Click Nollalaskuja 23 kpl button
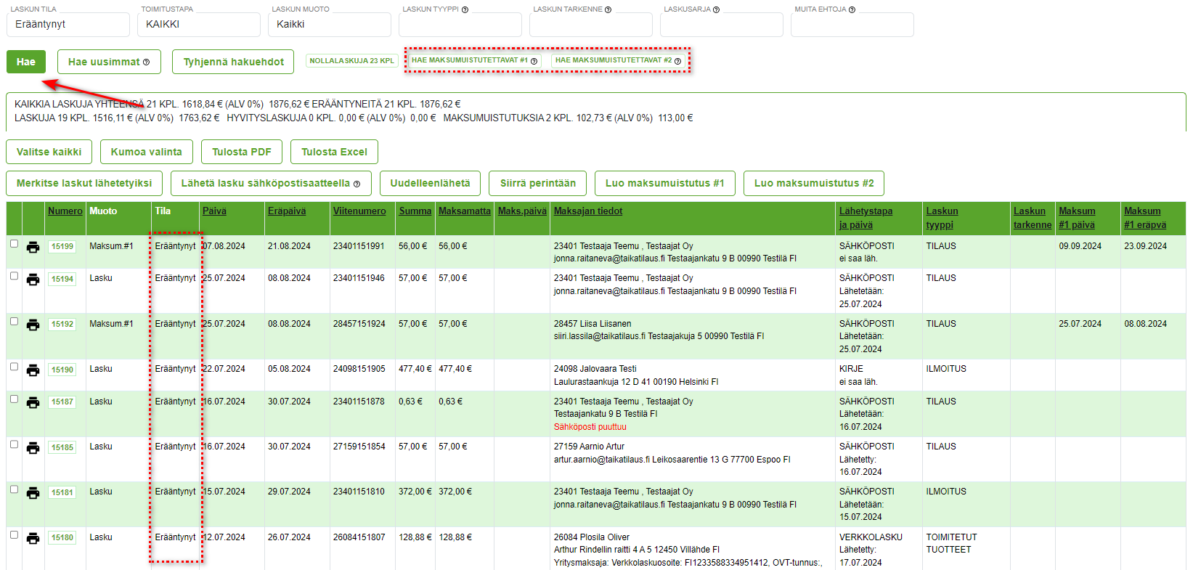The height and width of the screenshot is (570, 1193). click(351, 61)
